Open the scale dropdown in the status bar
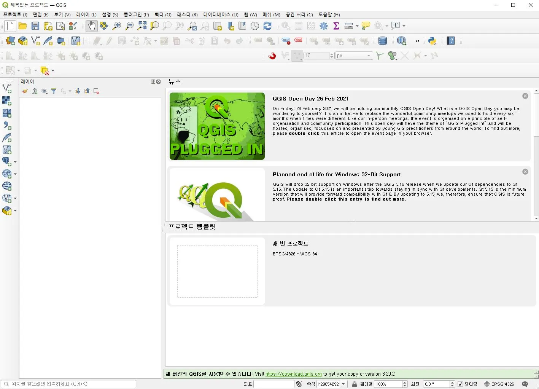539x389 pixels. point(343,384)
